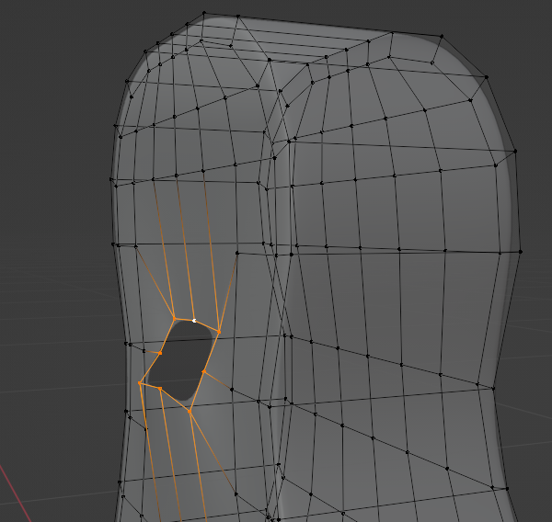Select the orange vertex at the hole's upper-right corner
Screen dimensions: 552x522
pyautogui.click(x=219, y=330)
